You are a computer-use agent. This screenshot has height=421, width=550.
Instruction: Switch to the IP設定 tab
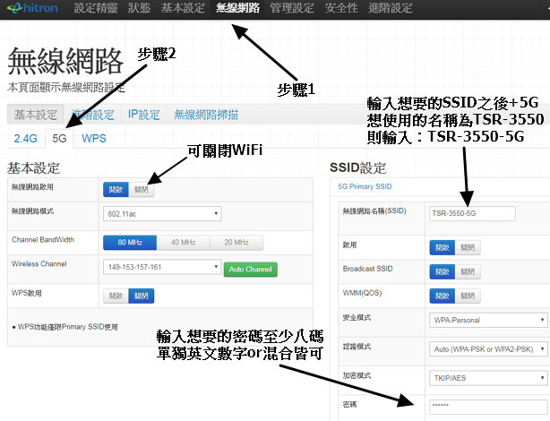click(143, 115)
